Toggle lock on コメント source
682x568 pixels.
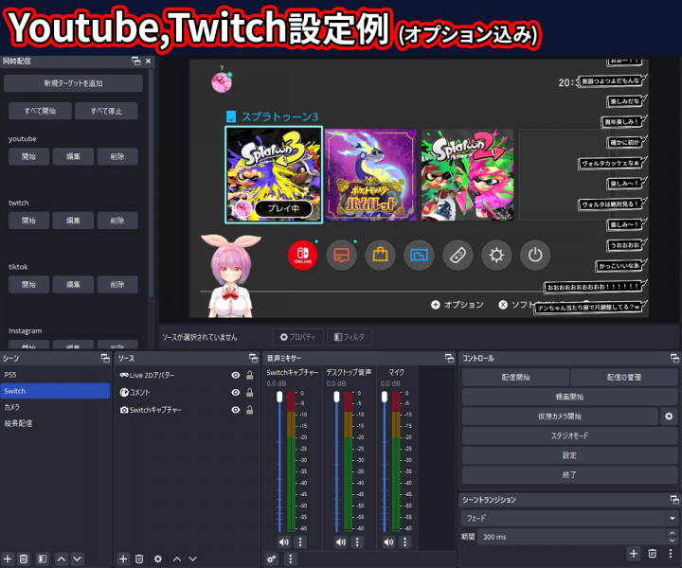click(x=250, y=393)
